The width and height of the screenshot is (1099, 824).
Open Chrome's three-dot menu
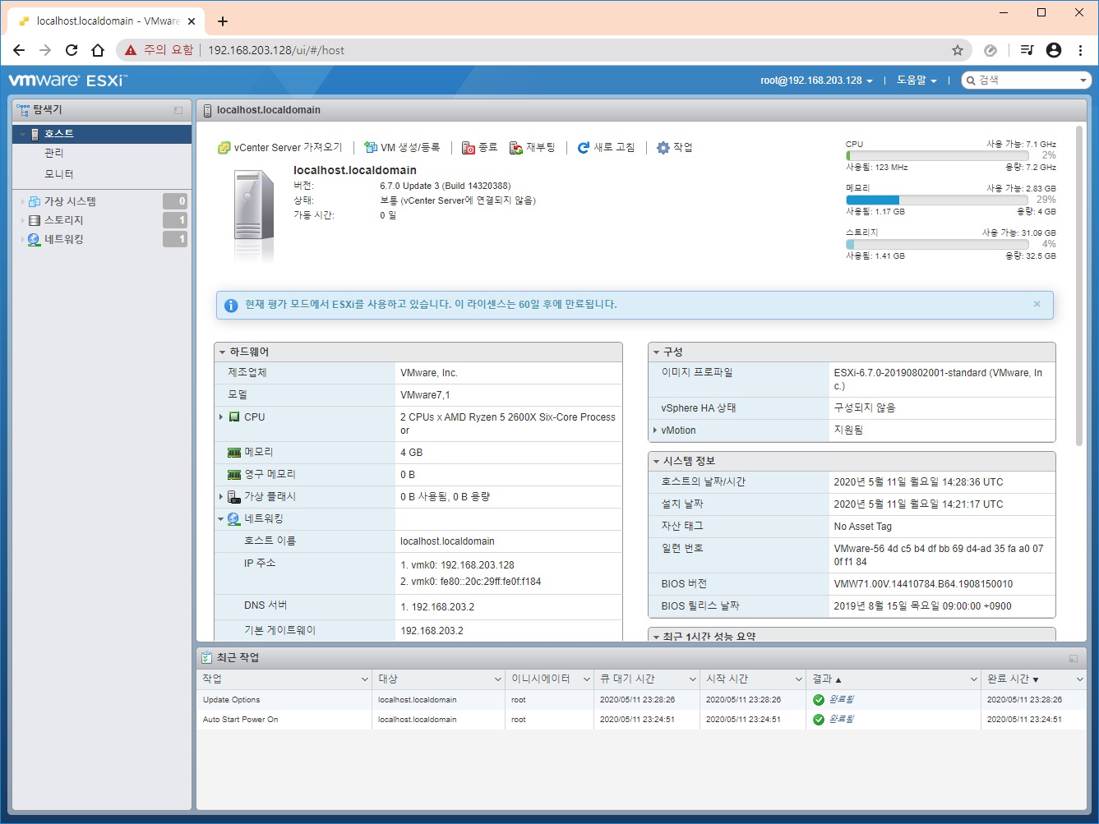(x=1080, y=50)
